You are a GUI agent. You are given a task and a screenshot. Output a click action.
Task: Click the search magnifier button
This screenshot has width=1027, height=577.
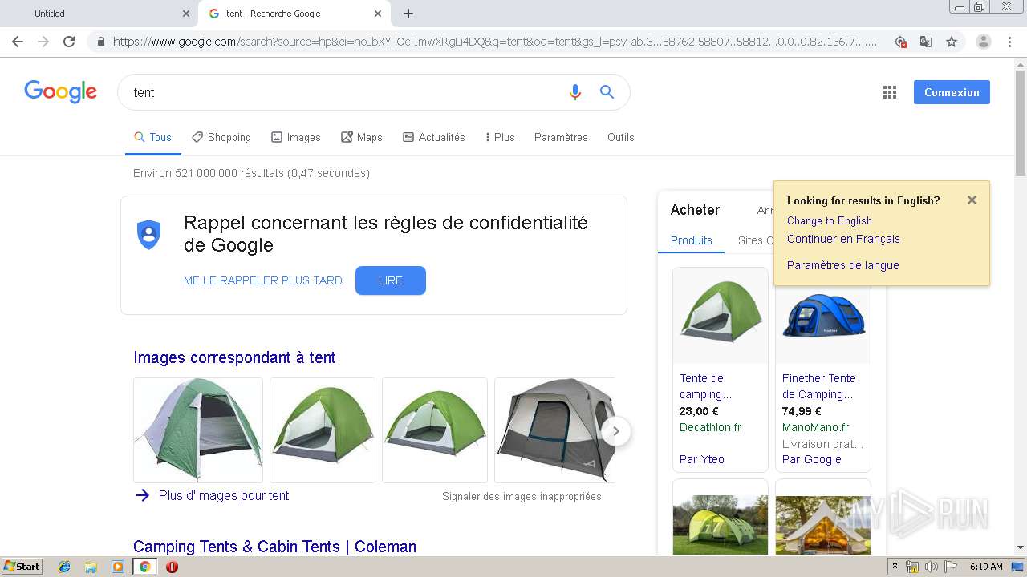(x=607, y=92)
